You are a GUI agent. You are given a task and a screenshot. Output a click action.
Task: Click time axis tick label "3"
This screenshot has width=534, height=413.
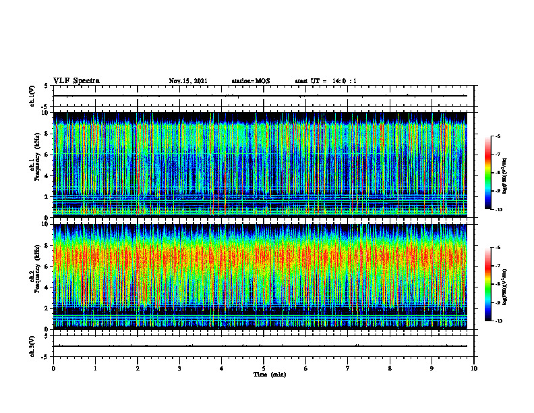tap(179, 368)
